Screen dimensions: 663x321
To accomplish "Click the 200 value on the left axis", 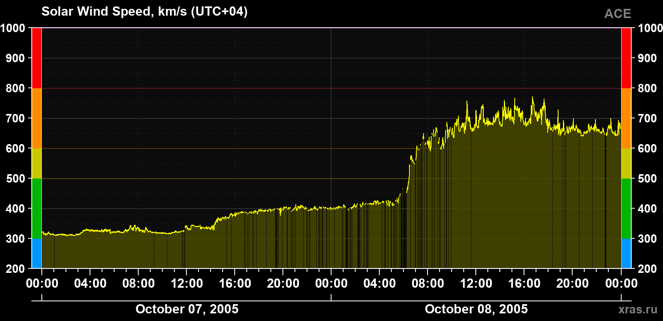I will 16,269.
